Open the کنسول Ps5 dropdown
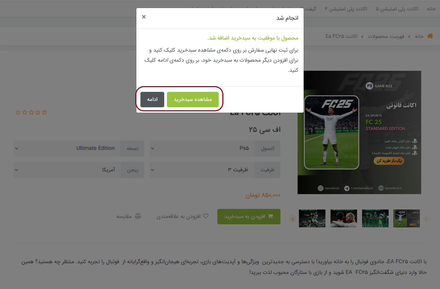 [x=215, y=148]
